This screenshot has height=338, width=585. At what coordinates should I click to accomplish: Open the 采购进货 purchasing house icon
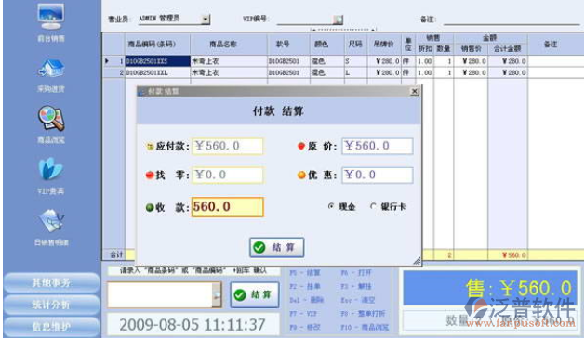pyautogui.click(x=51, y=68)
